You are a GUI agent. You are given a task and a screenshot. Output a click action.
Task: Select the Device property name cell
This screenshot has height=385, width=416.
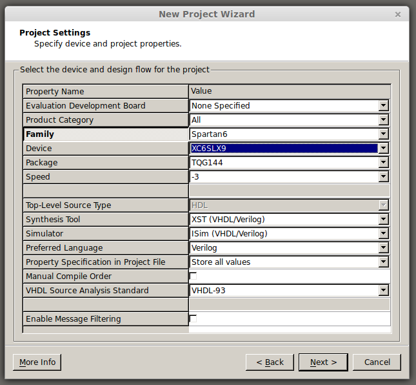[106, 149]
